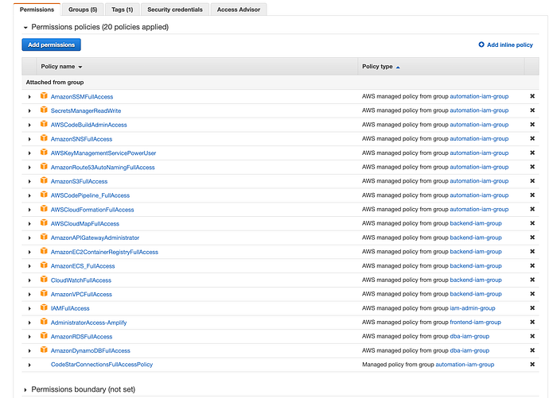Open the Access Advisor tab
This screenshot has height=398, width=557.
[x=239, y=10]
